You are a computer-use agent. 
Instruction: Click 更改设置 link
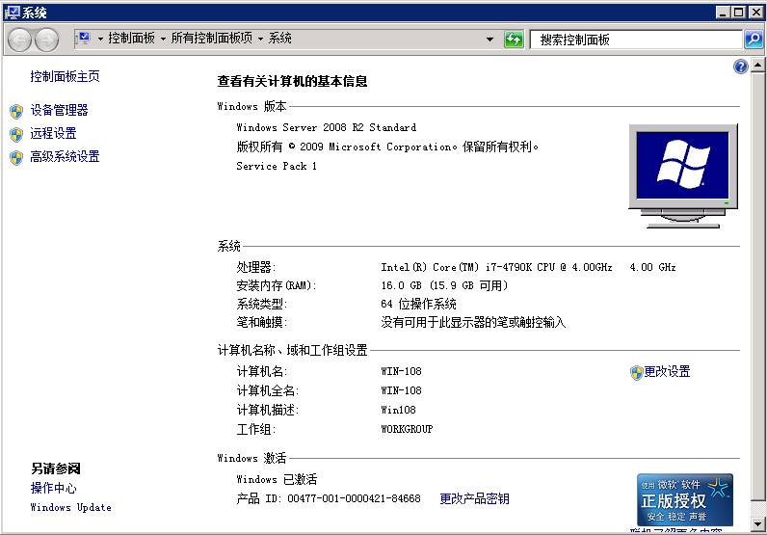tap(666, 371)
